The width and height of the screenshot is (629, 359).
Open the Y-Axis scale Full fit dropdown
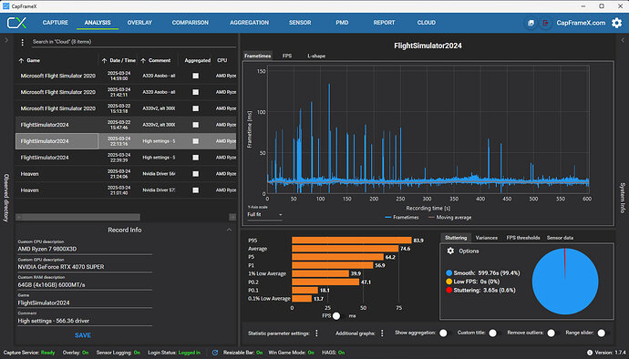[x=264, y=215]
